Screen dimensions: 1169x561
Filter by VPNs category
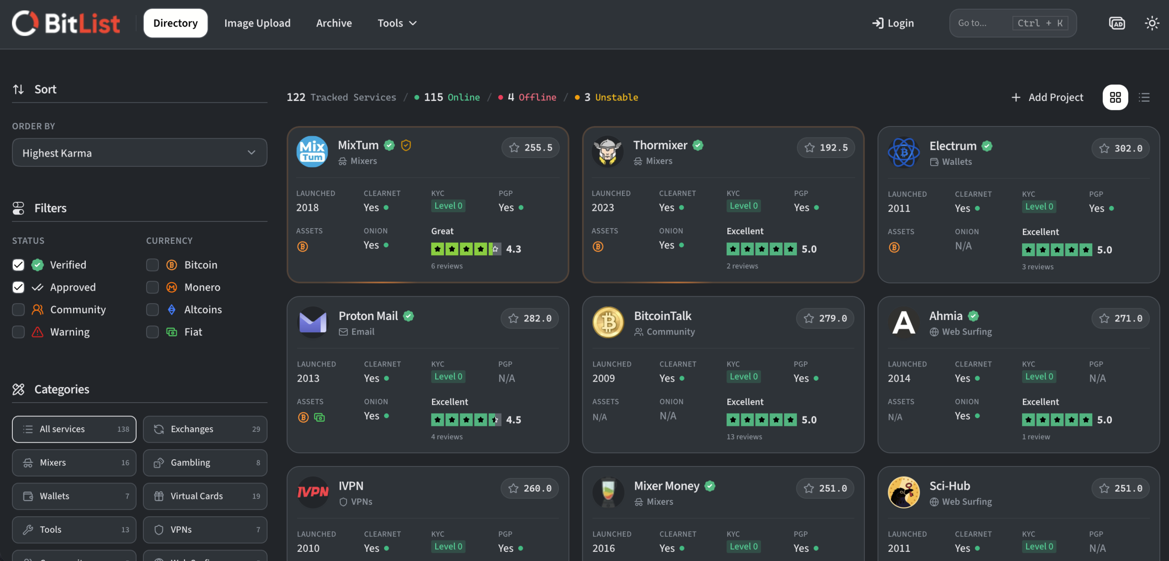205,530
